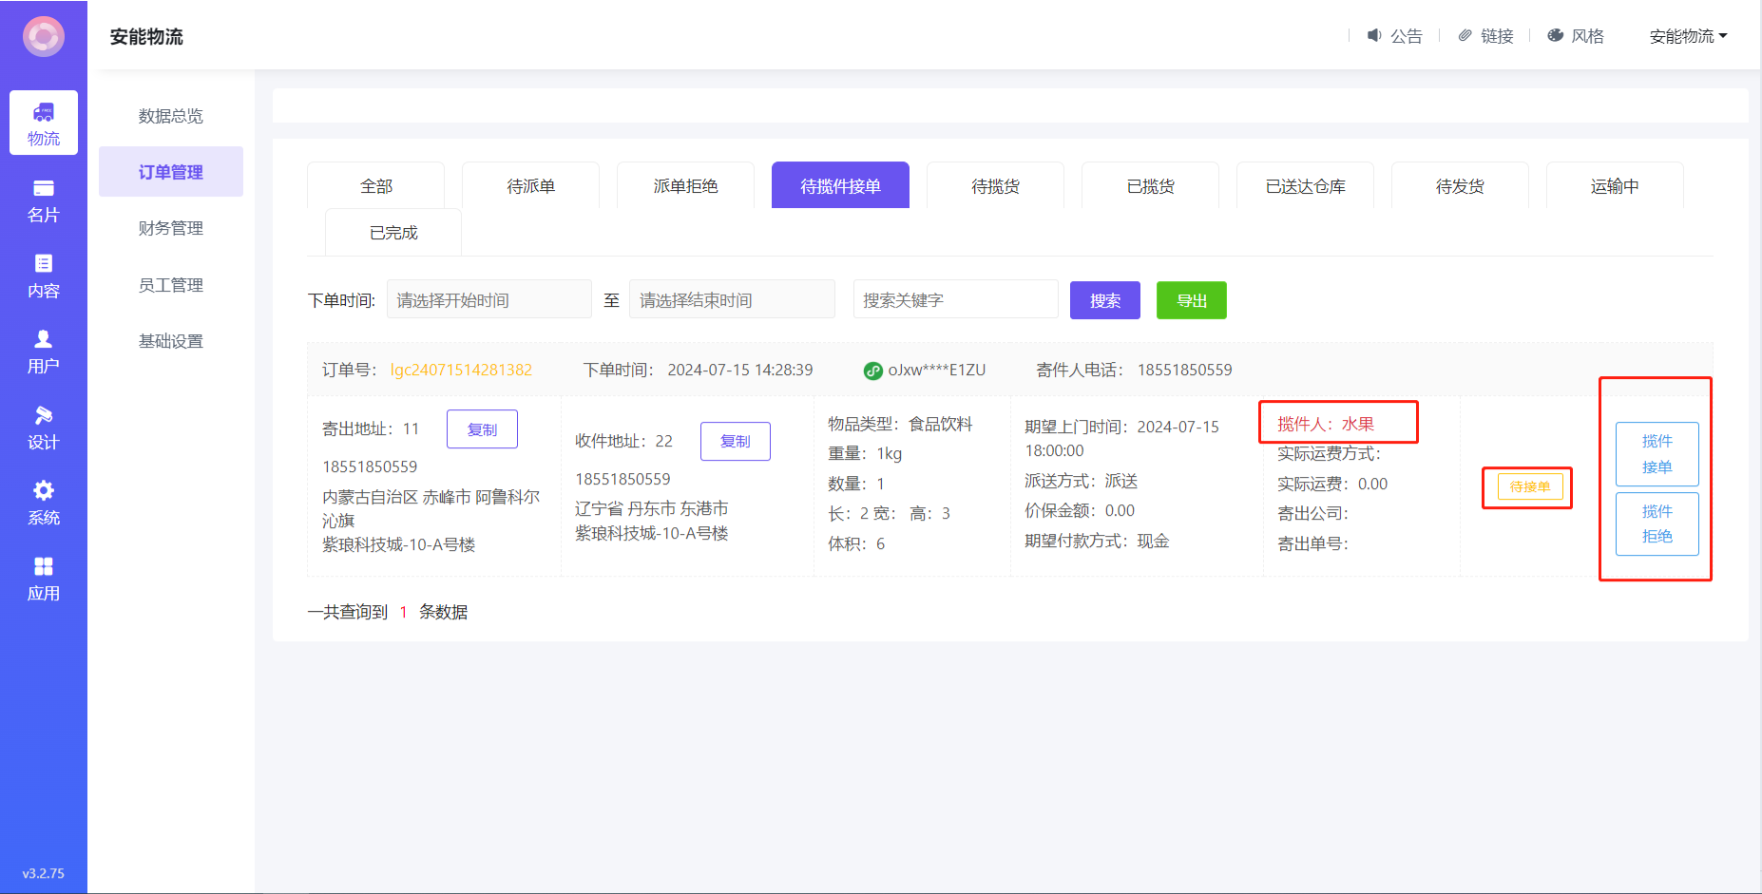Open the business card (名片) sidebar icon
This screenshot has width=1762, height=894.
[44, 189]
